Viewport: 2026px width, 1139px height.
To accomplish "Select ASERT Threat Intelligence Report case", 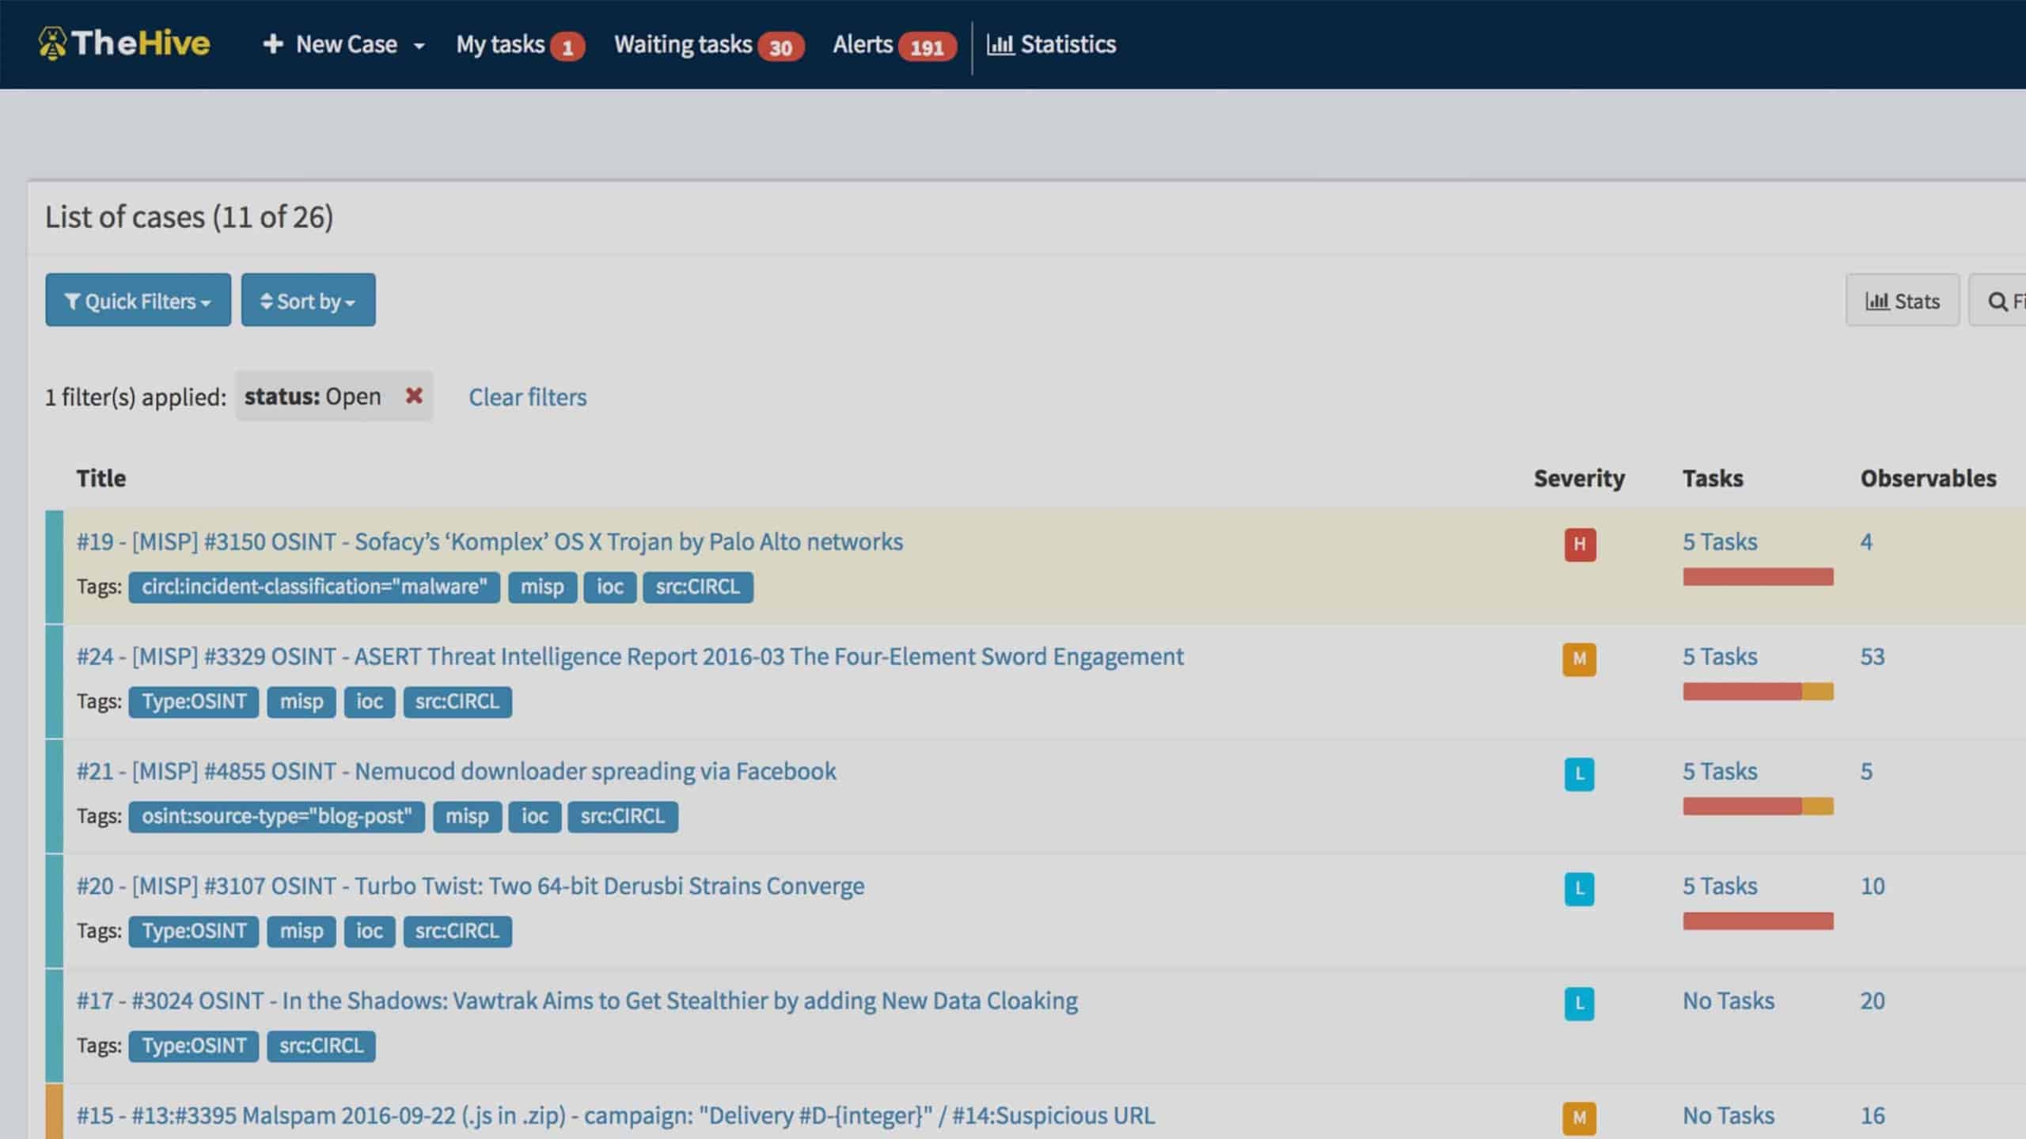I will pyautogui.click(x=630, y=655).
